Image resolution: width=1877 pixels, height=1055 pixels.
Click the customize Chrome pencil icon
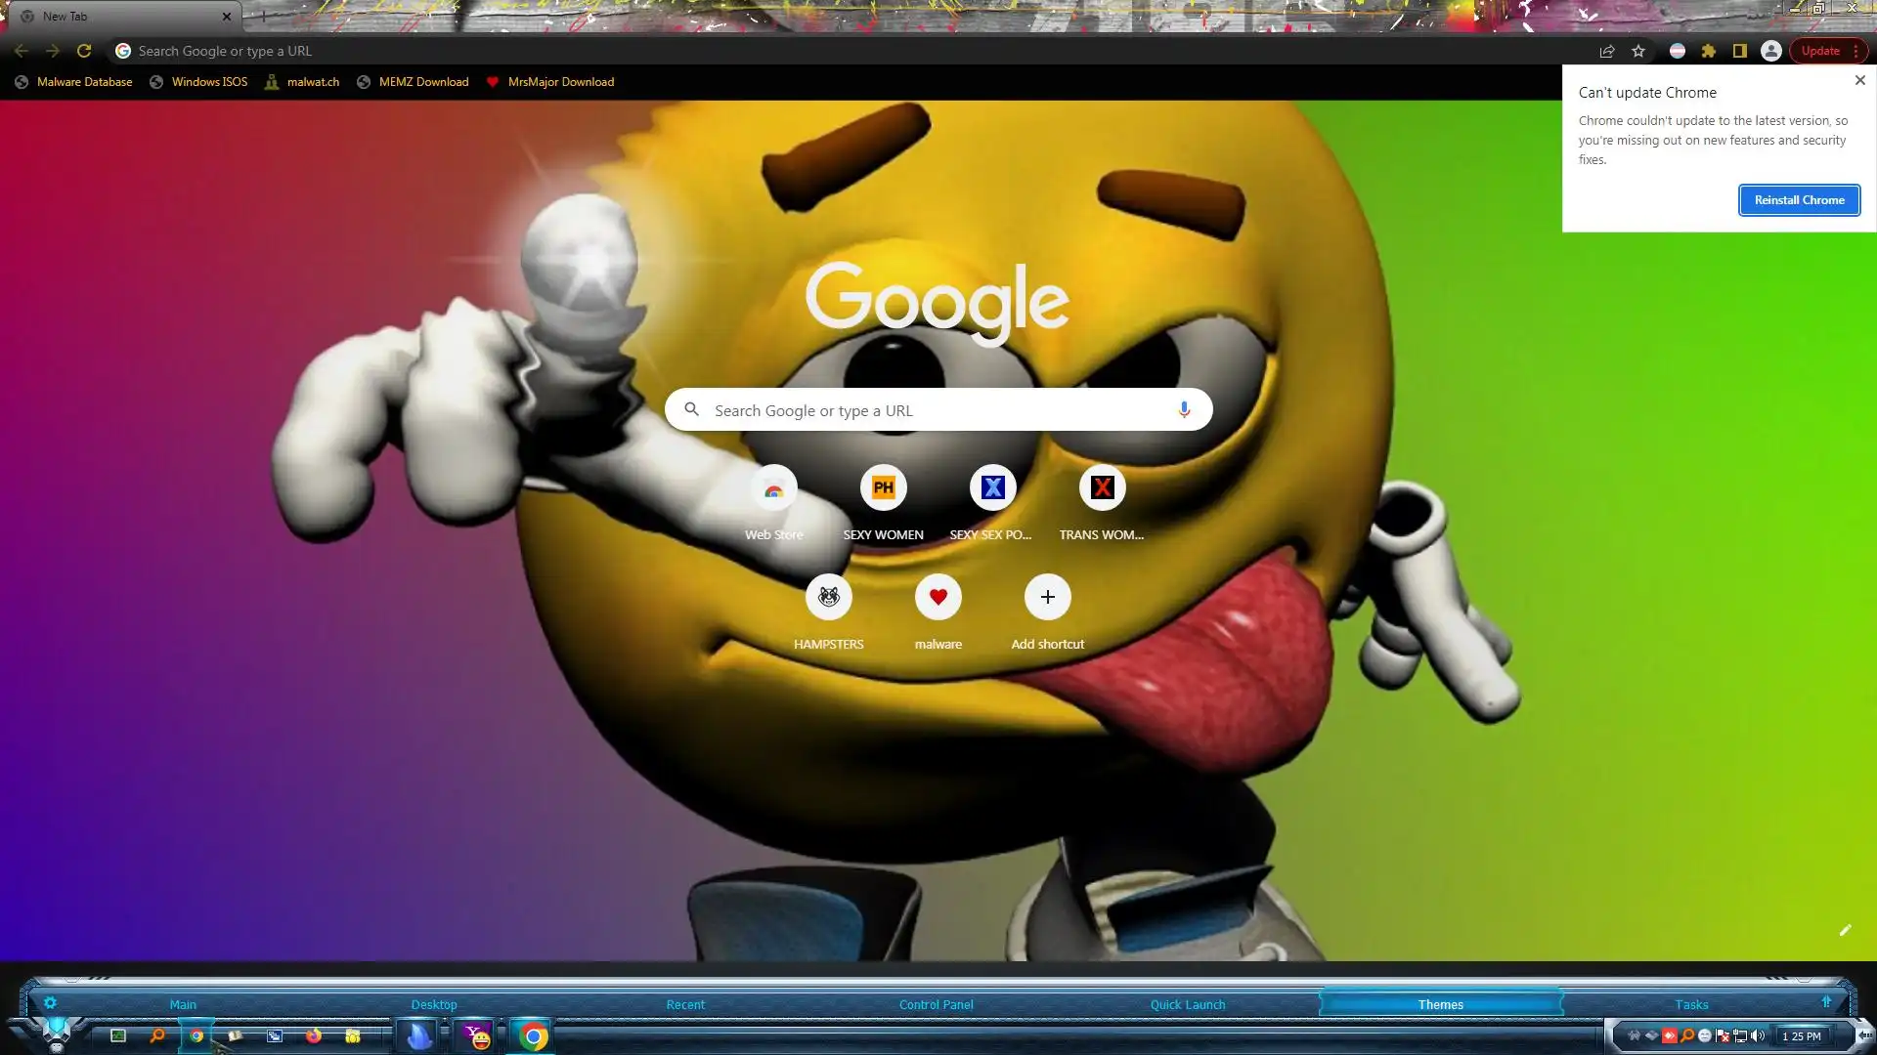(x=1845, y=930)
